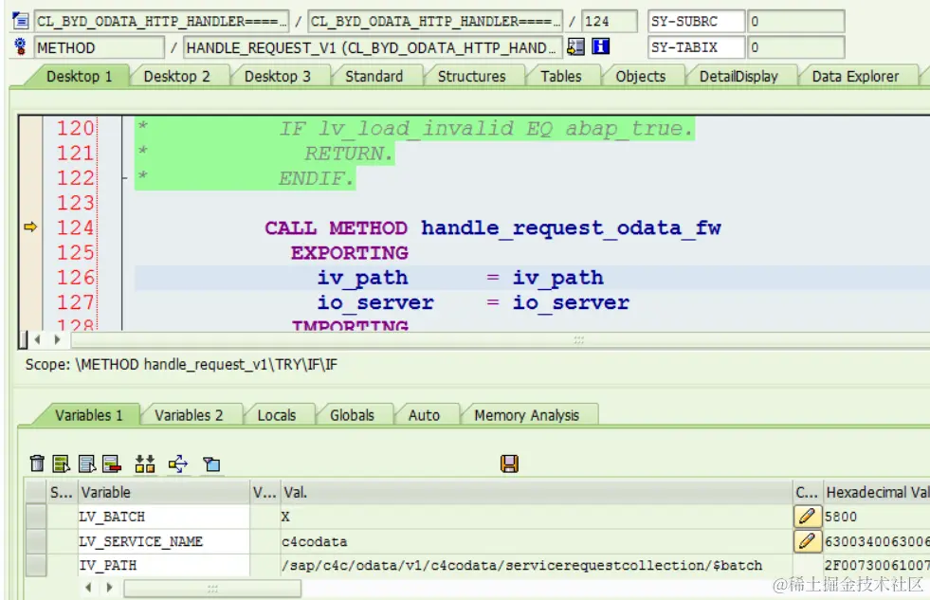930x600 pixels.
Task: Open the Locals tab
Action: click(x=277, y=415)
